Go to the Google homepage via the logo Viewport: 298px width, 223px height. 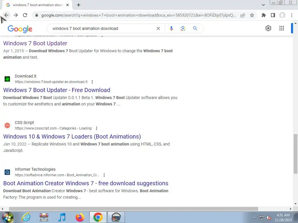coord(20,29)
